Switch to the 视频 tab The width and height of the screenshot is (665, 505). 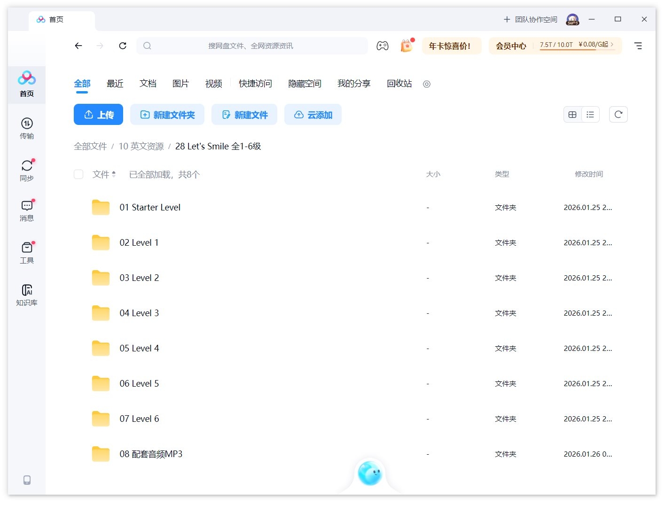tap(213, 84)
